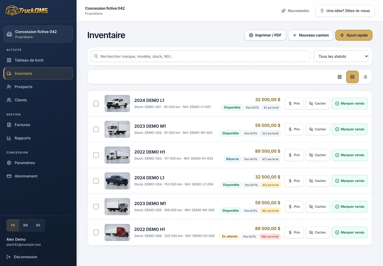Click the gear icon for Paramètres
Image resolution: width=383 pixels, height=266 pixels.
(x=9, y=163)
